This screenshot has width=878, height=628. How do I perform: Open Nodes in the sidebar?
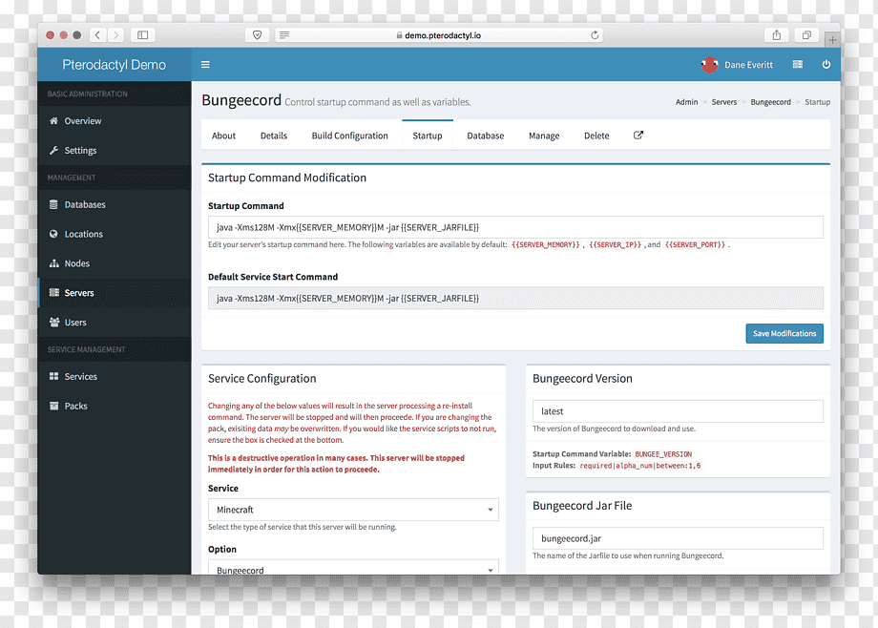pyautogui.click(x=115, y=263)
